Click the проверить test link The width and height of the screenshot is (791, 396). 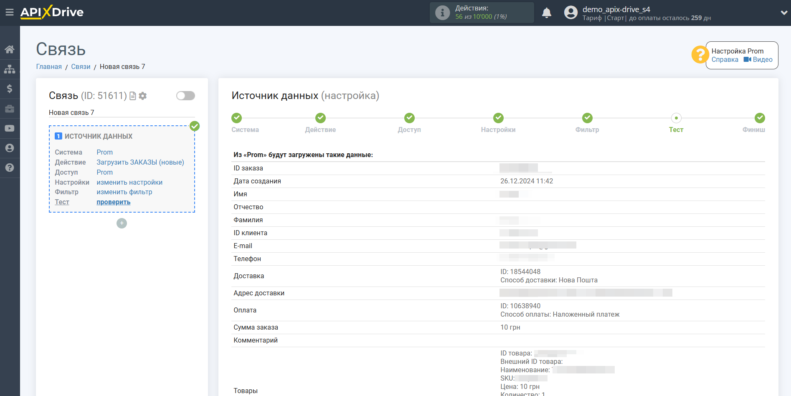coord(114,202)
